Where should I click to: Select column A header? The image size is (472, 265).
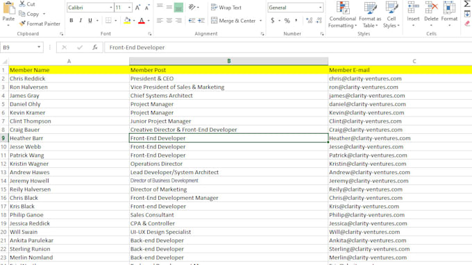(x=69, y=61)
